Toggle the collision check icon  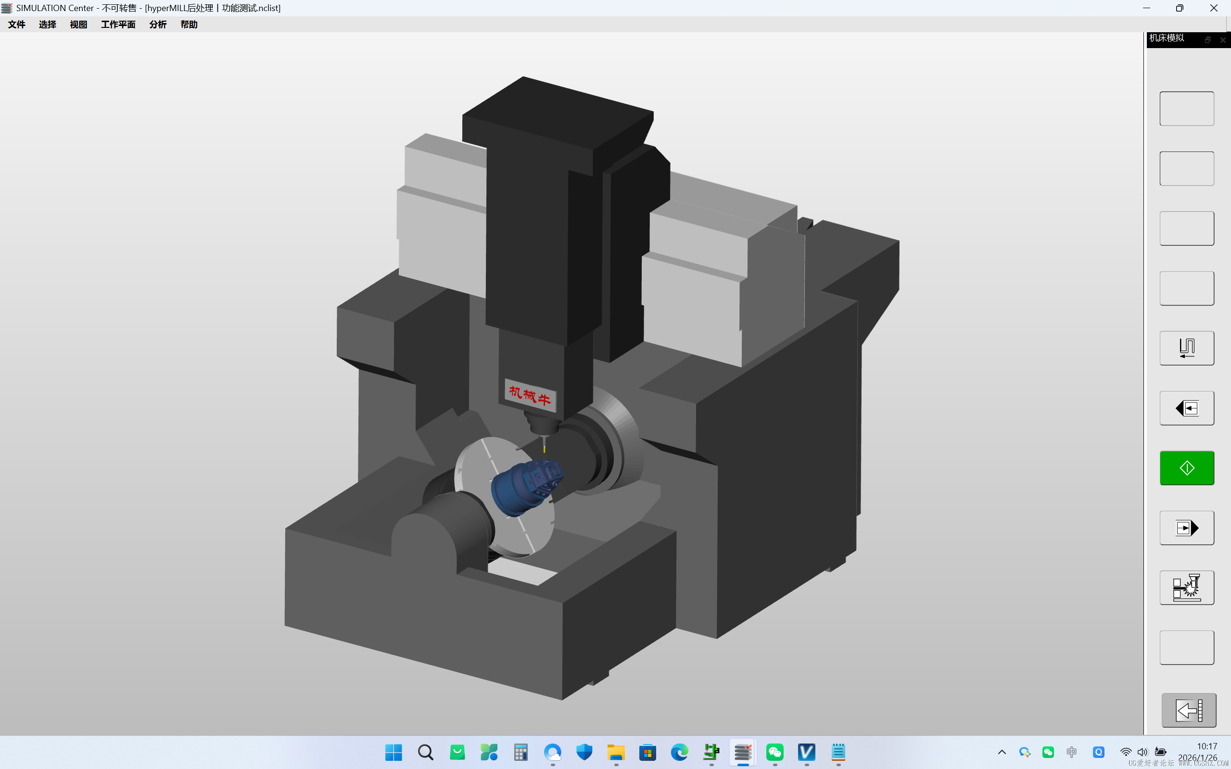1186,588
